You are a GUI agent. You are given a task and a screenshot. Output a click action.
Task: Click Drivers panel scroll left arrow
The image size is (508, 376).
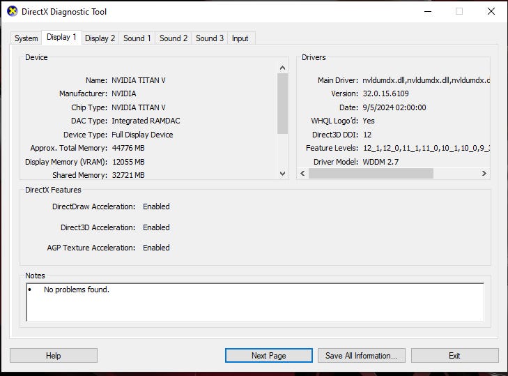coord(302,173)
